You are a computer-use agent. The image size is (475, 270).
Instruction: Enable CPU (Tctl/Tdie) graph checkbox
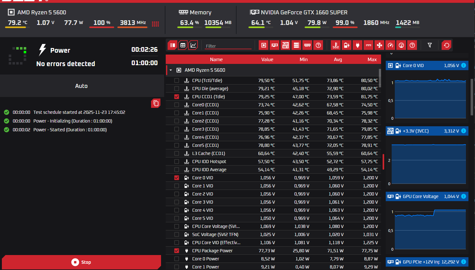click(177, 80)
